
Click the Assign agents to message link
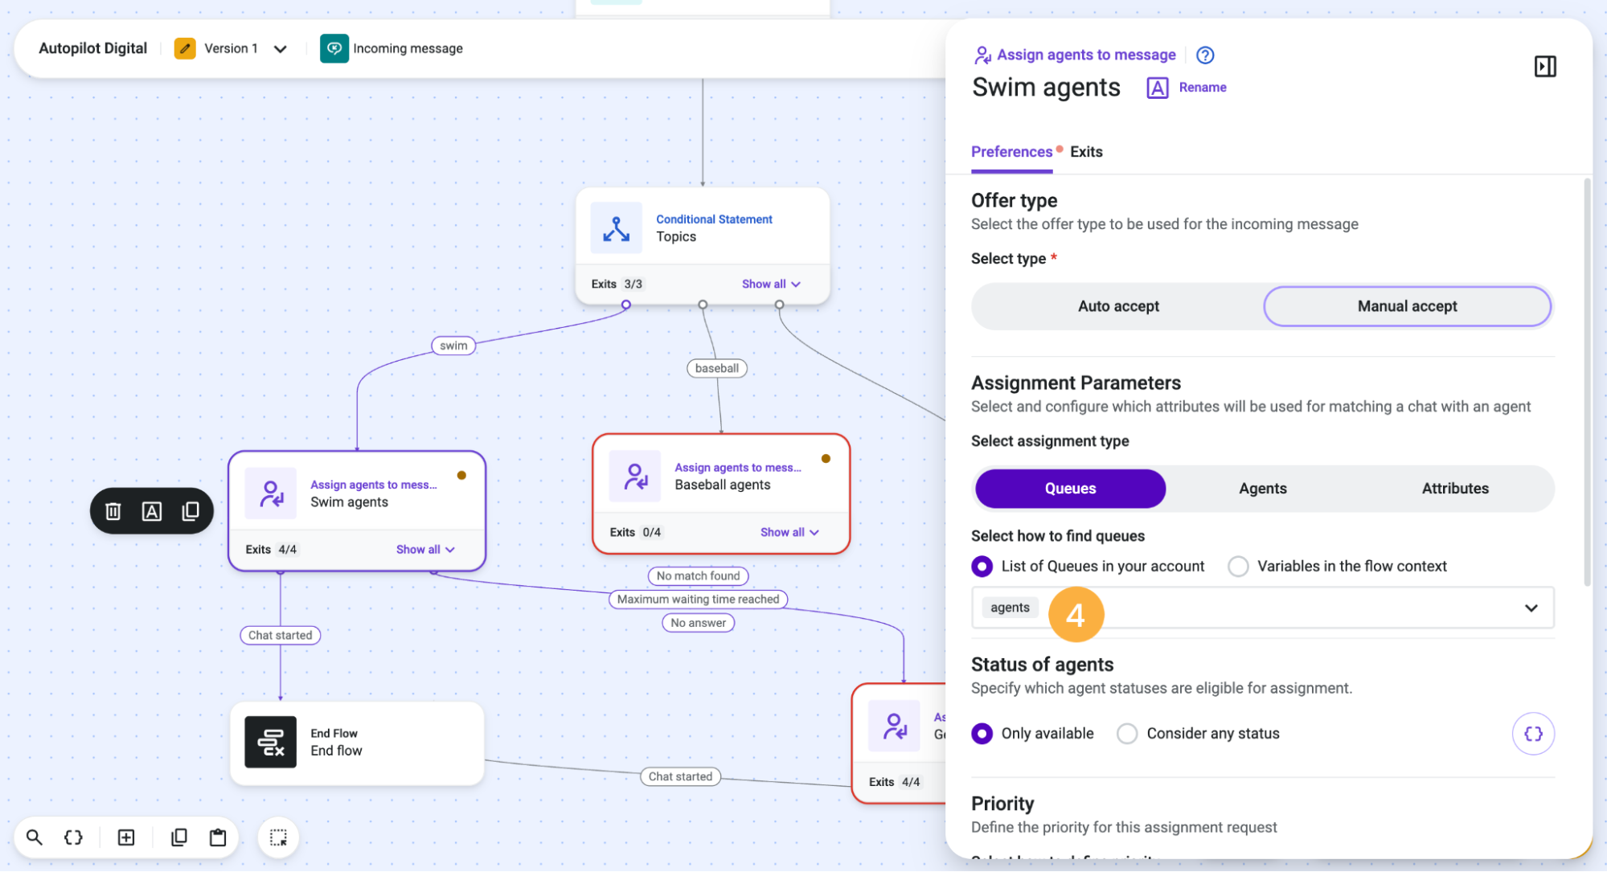click(1086, 55)
